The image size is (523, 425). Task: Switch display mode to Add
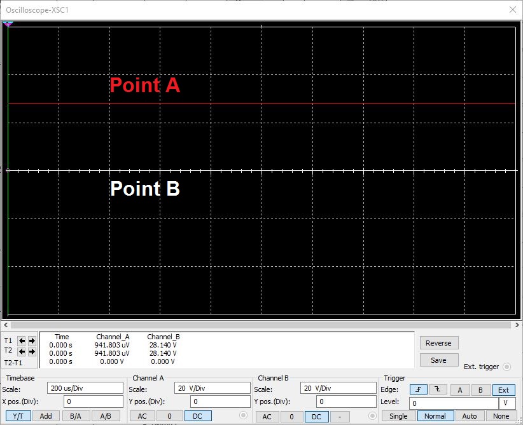click(x=46, y=416)
